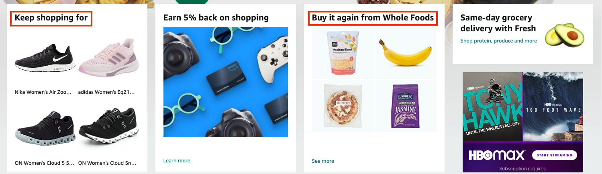Open the Lundberg Organic Jasmine rice image
Screen dimensions: 602x174
pos(406,106)
